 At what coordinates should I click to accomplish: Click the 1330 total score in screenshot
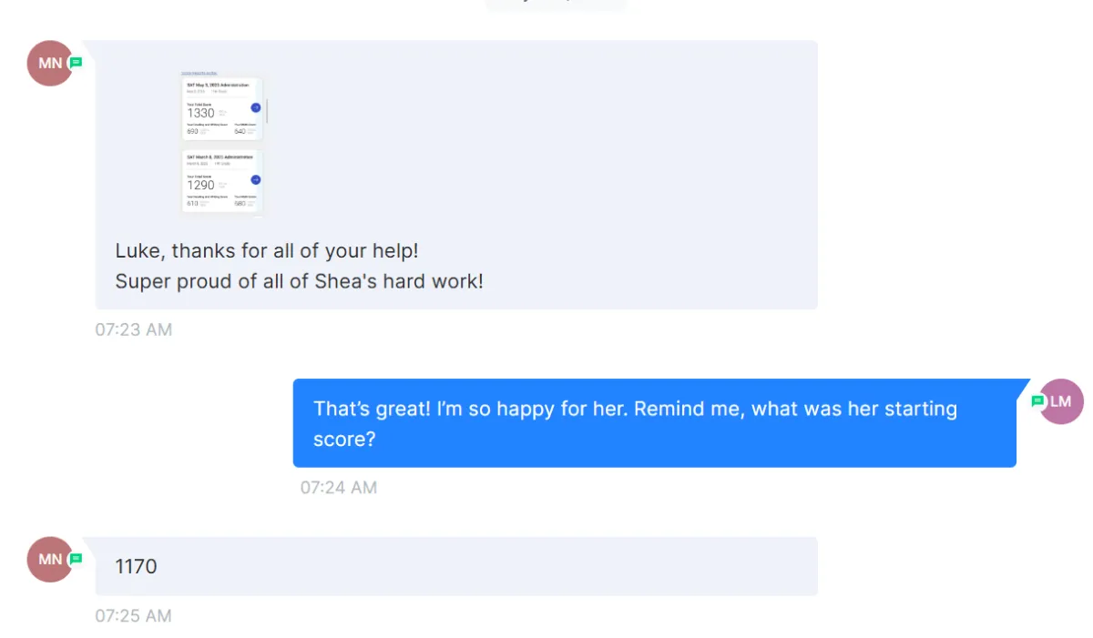point(200,113)
